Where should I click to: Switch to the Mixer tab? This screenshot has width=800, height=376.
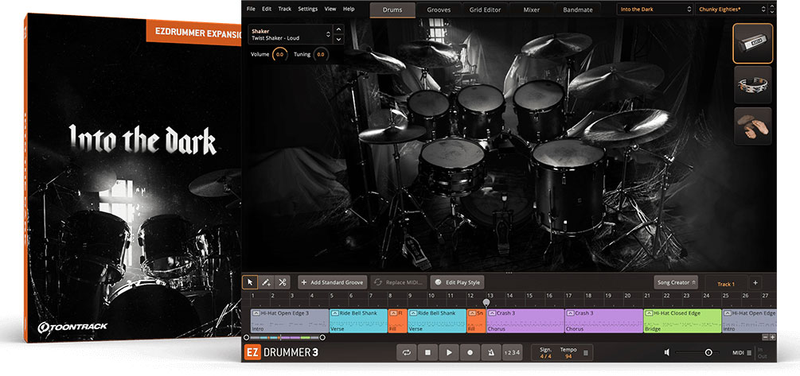(532, 10)
